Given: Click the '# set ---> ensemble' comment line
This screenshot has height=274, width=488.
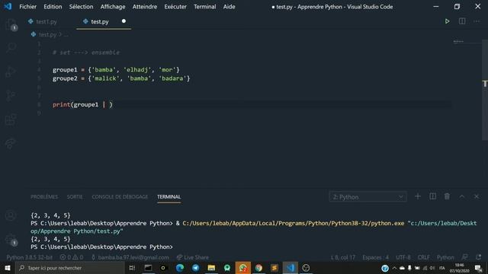Looking at the screenshot, I should tap(86, 53).
